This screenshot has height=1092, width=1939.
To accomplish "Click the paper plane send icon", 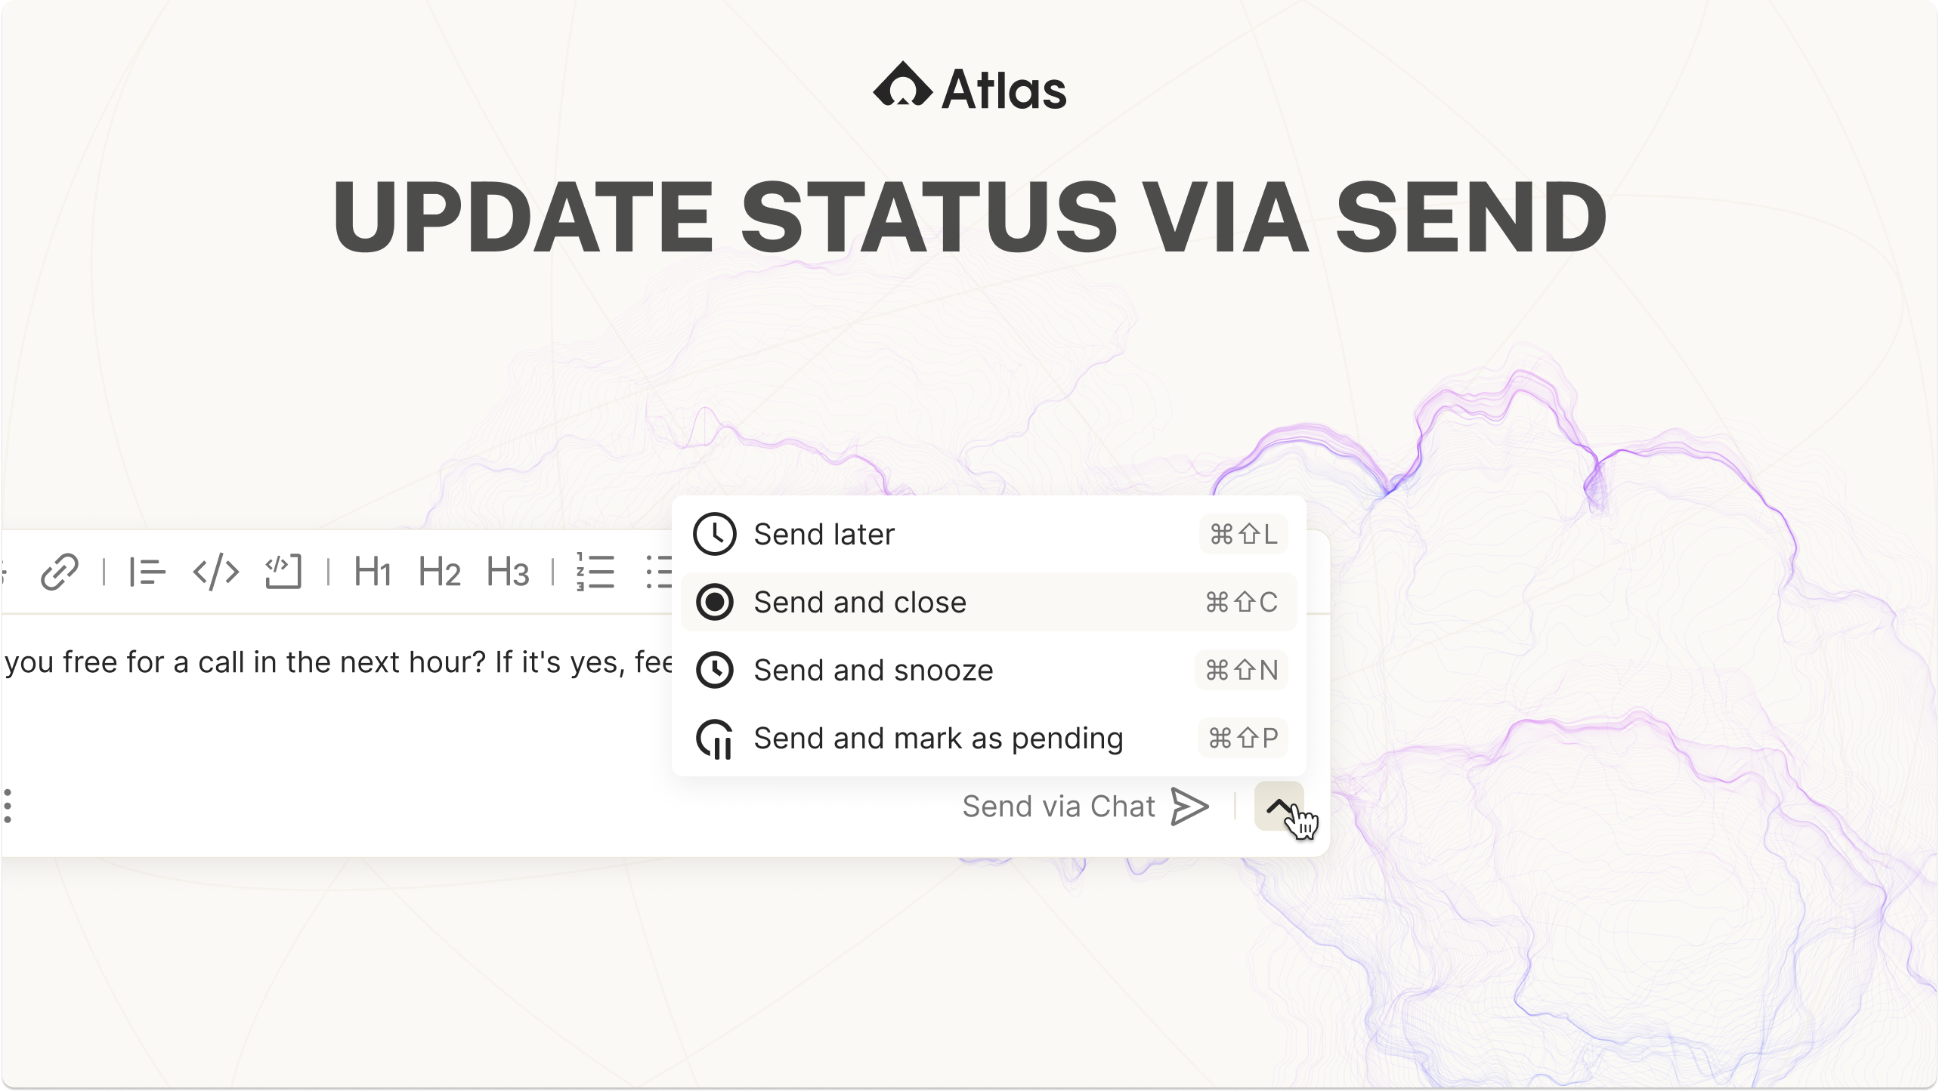I will click(x=1189, y=807).
